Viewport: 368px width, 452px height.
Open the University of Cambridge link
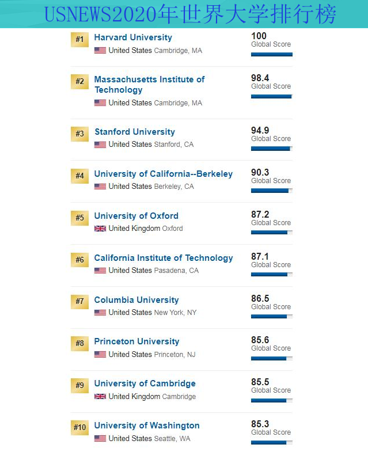pyautogui.click(x=145, y=383)
